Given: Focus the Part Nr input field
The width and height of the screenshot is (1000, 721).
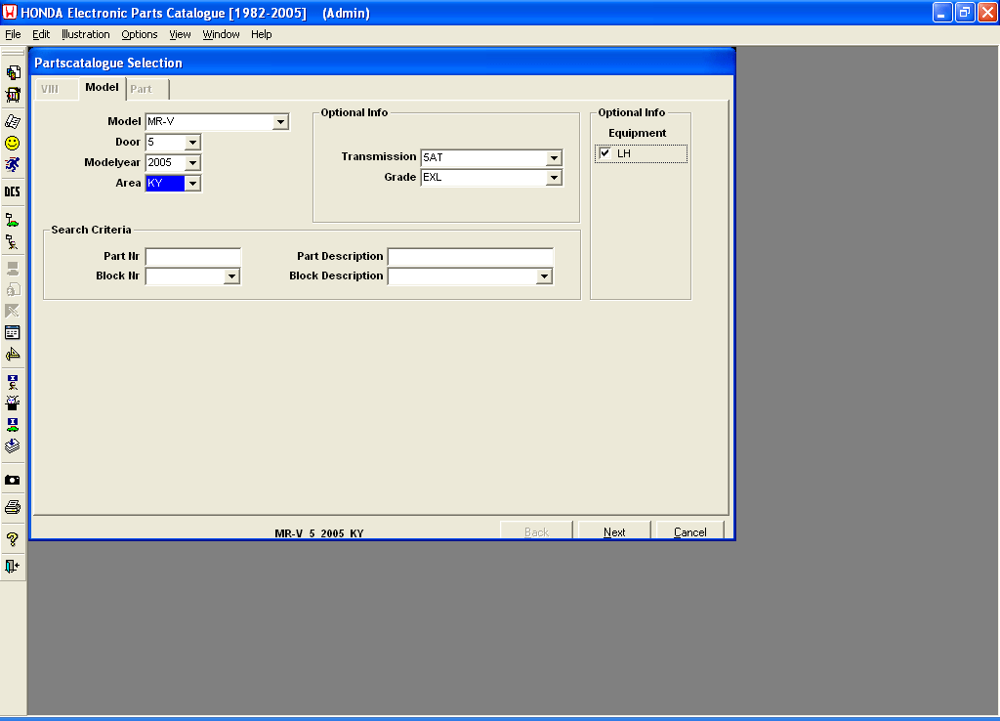Looking at the screenshot, I should [193, 257].
